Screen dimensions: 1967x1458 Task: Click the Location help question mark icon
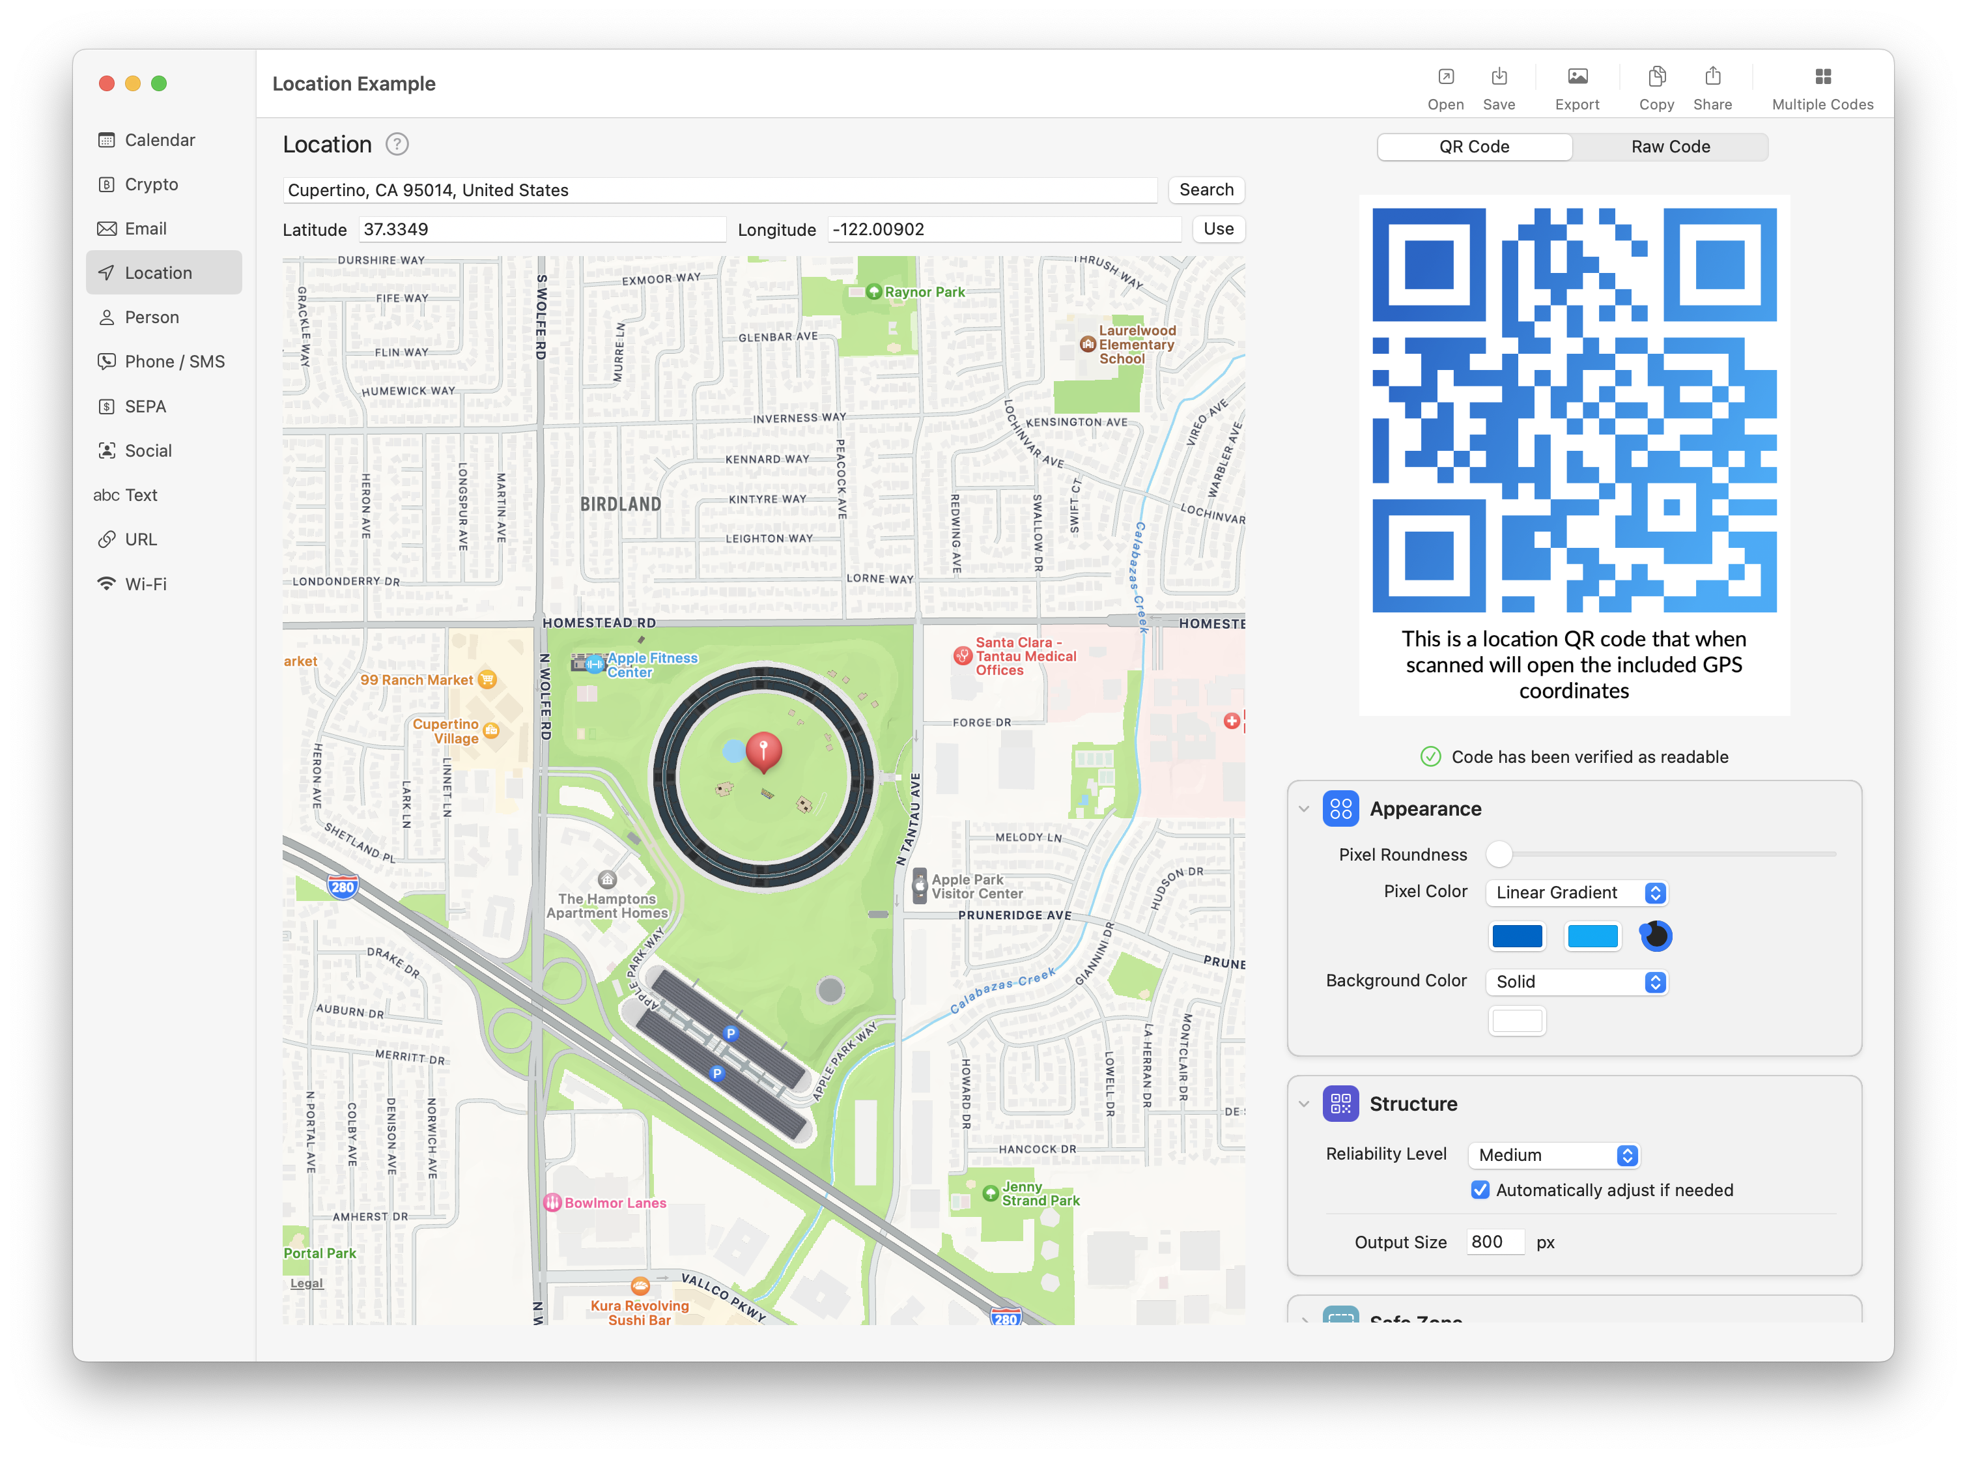click(397, 144)
